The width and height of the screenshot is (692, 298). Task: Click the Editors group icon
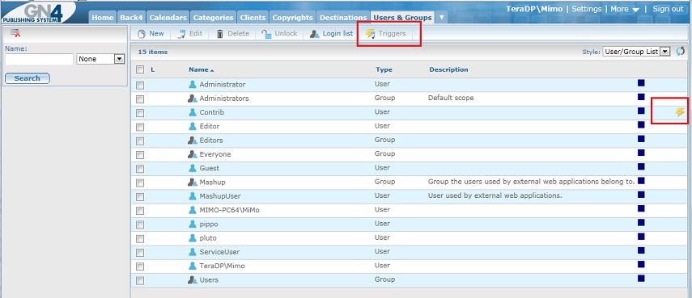pyautogui.click(x=193, y=141)
